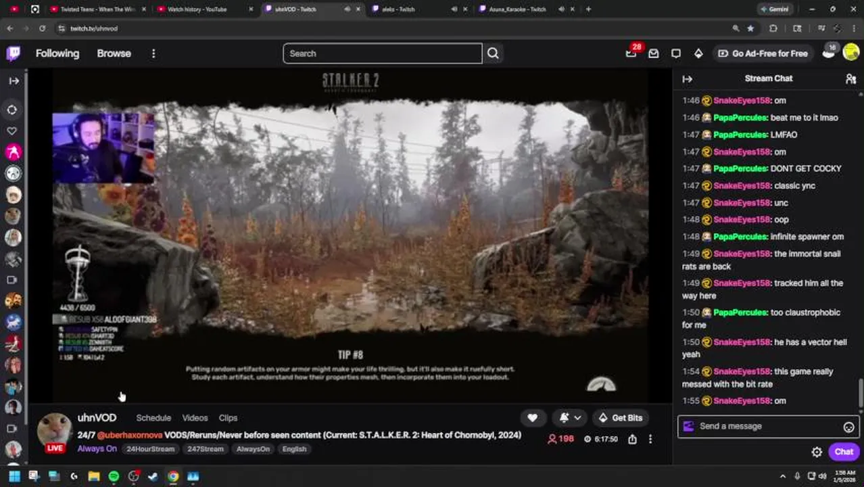Screen dimensions: 864x487
Task: Select the 247Stream tag
Action: point(205,449)
